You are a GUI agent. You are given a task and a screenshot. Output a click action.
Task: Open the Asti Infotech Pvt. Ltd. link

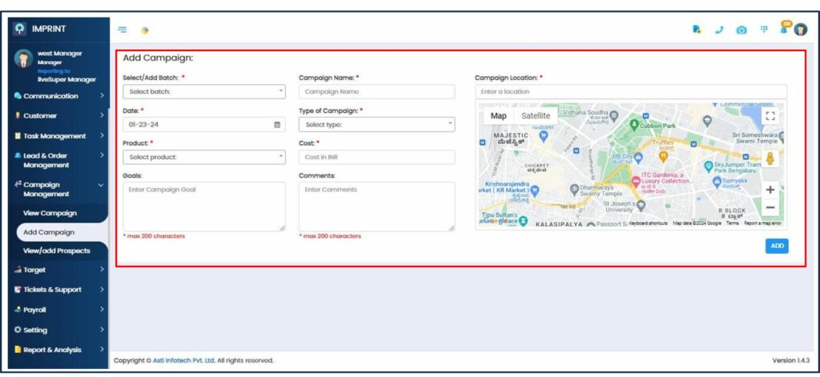tap(184, 360)
